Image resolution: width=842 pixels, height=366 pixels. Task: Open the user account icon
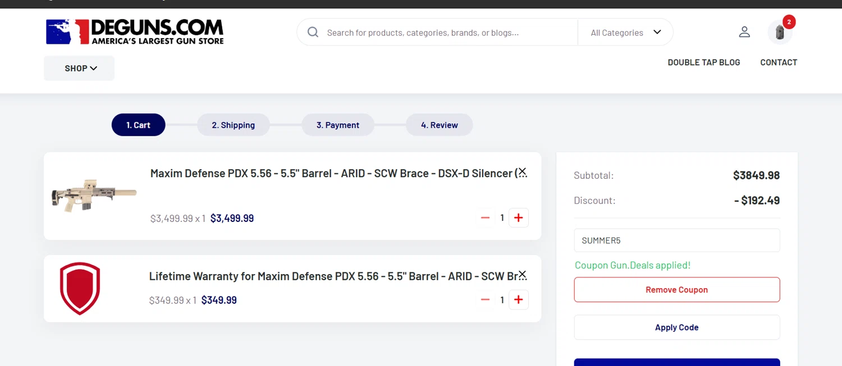[744, 32]
